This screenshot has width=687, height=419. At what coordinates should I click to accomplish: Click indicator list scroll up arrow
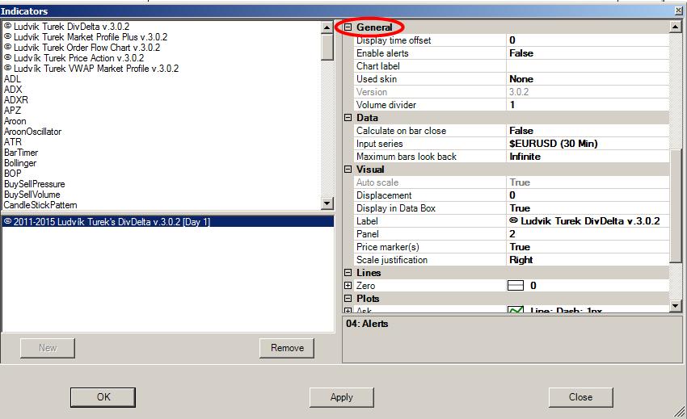[x=327, y=27]
